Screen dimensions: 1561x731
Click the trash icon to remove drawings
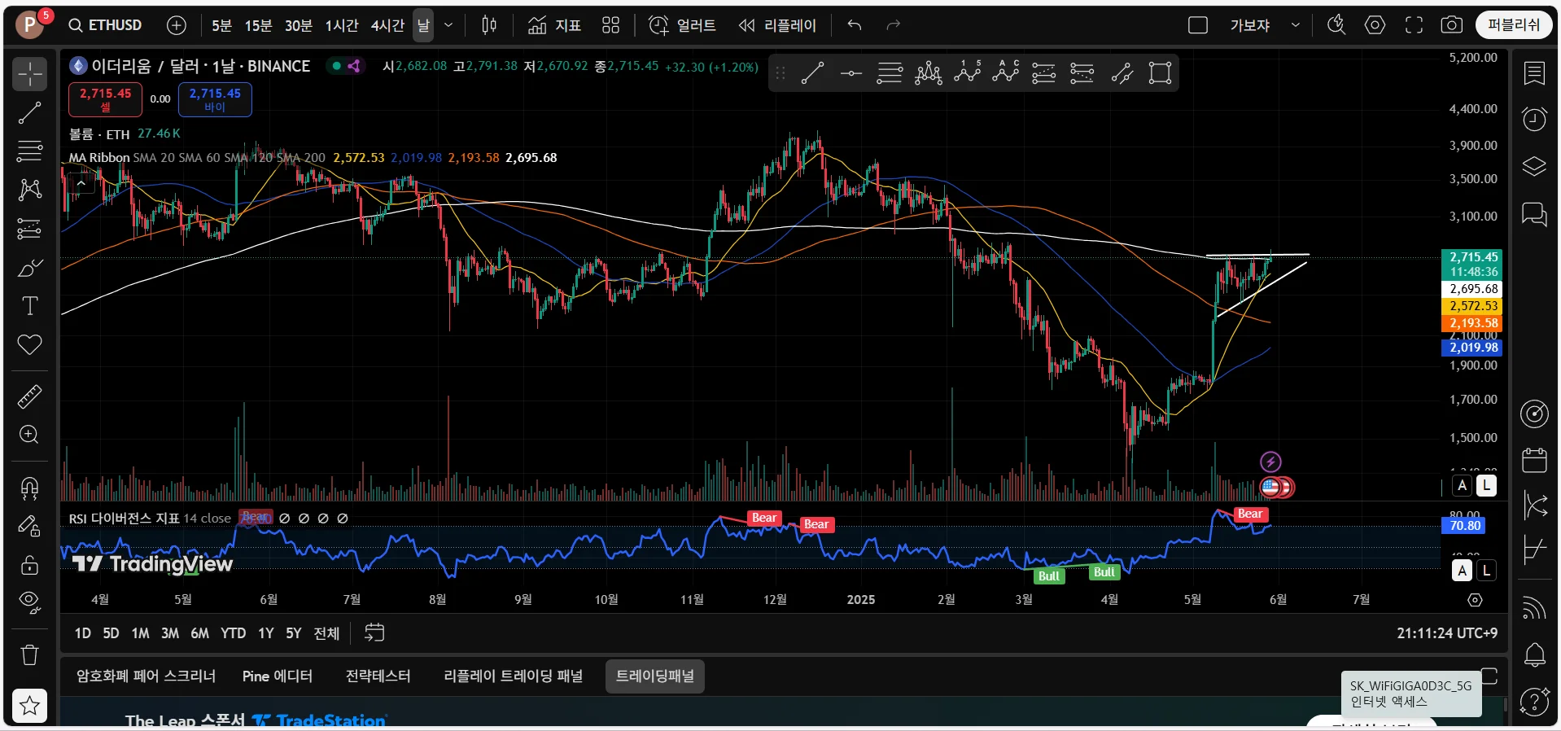click(30, 654)
